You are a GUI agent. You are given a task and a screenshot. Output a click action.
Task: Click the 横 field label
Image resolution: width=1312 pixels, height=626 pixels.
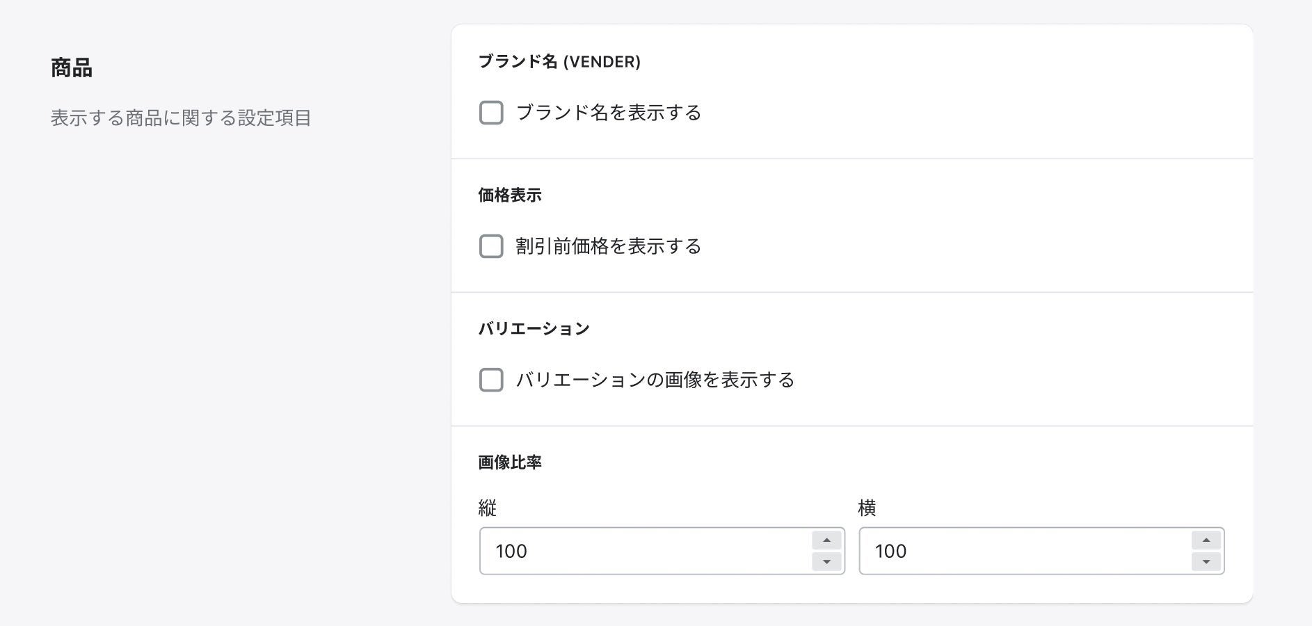(x=867, y=508)
